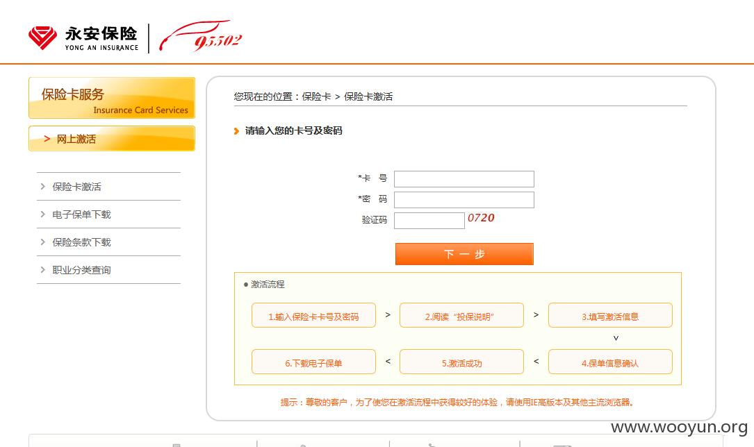
Task: Click step 6.下载电子保单 box
Action: coord(313,362)
